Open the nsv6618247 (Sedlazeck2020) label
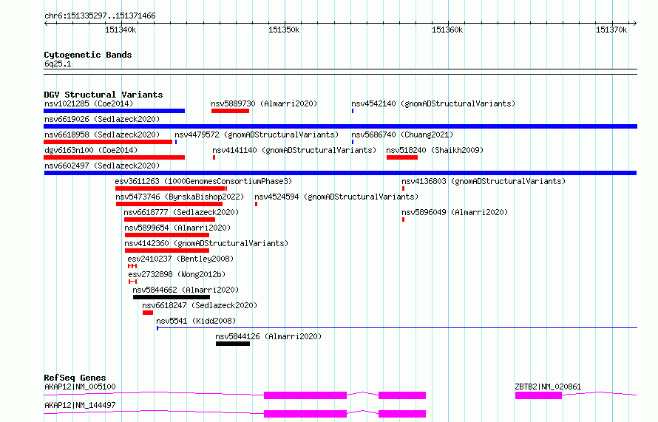Screen dimensions: 658x422 pos(200,305)
